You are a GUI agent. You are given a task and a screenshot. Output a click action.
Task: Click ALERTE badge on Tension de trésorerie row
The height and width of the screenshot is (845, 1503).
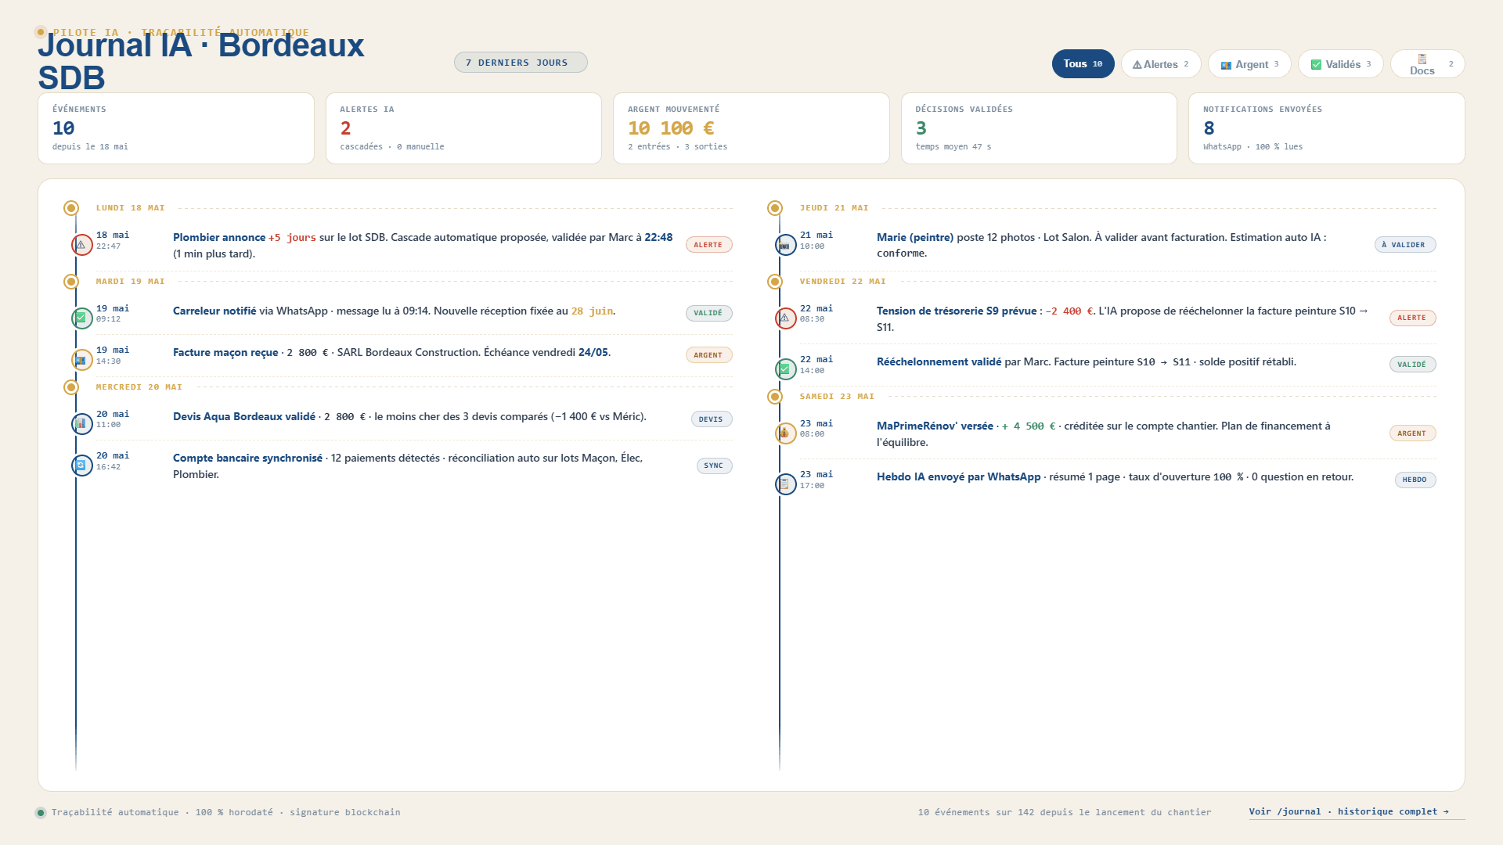click(x=1412, y=318)
